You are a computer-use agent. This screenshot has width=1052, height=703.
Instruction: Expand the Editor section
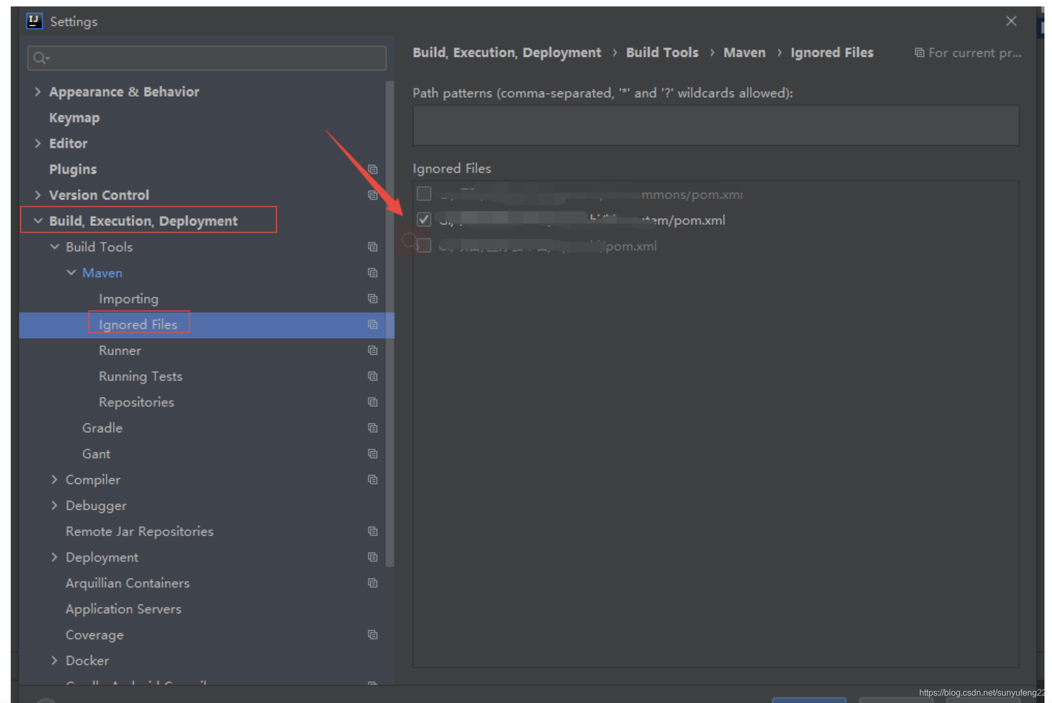click(38, 143)
